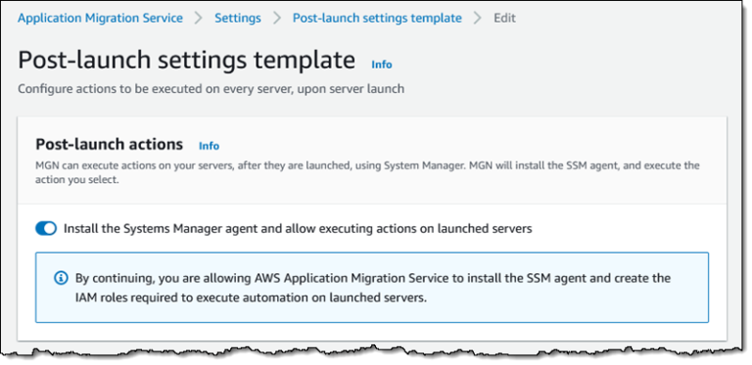Click the 'action you select.' description line

point(76,181)
